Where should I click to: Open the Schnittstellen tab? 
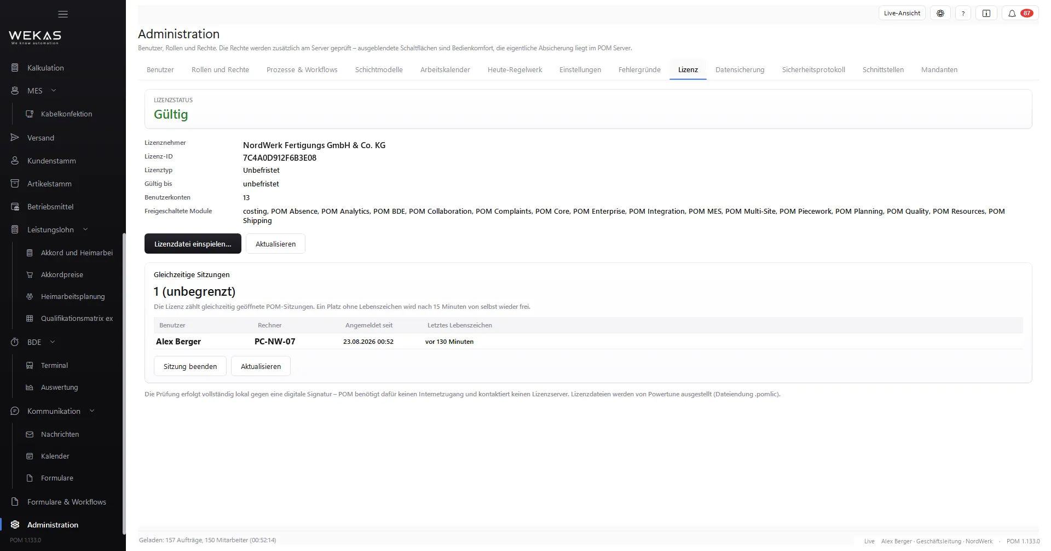[x=883, y=69]
